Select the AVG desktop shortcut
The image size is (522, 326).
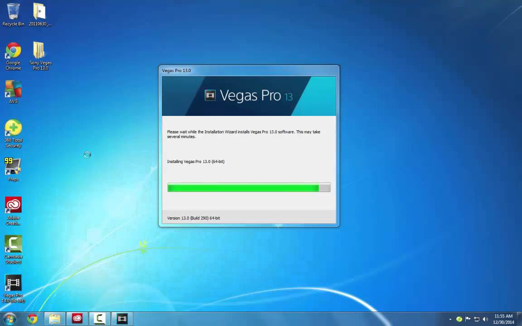click(x=13, y=92)
